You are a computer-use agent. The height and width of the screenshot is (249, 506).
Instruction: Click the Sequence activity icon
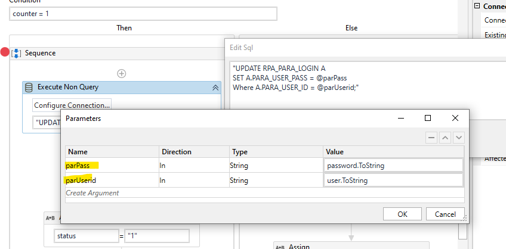pos(16,54)
